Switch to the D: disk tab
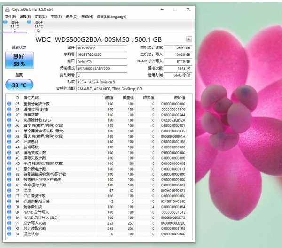The height and width of the screenshot is (248, 282). click(39, 26)
